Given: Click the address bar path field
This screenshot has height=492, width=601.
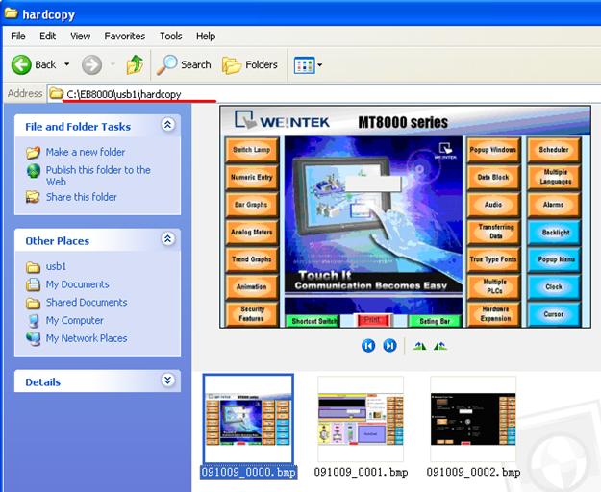Looking at the screenshot, I should coord(324,93).
